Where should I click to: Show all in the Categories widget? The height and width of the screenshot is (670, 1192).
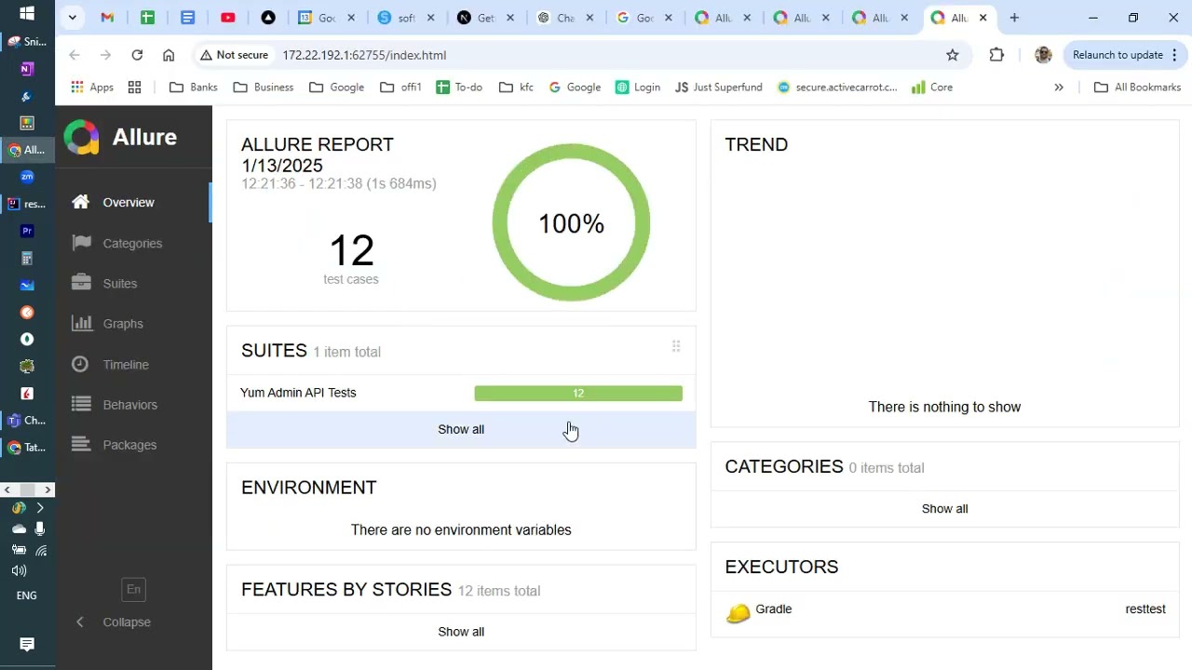tap(944, 509)
